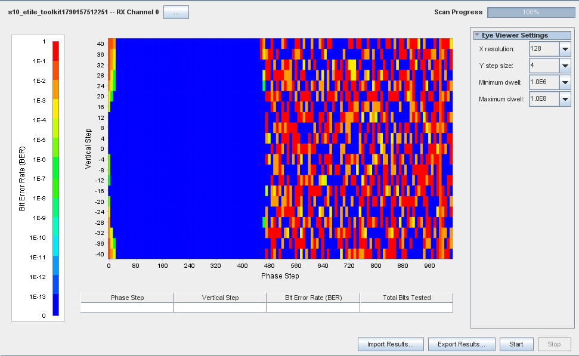579x356 pixels.
Task: Open the Y step size dropdown arrow
Action: [565, 66]
